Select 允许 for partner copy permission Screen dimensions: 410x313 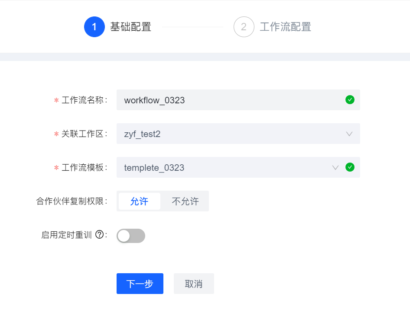(x=140, y=201)
